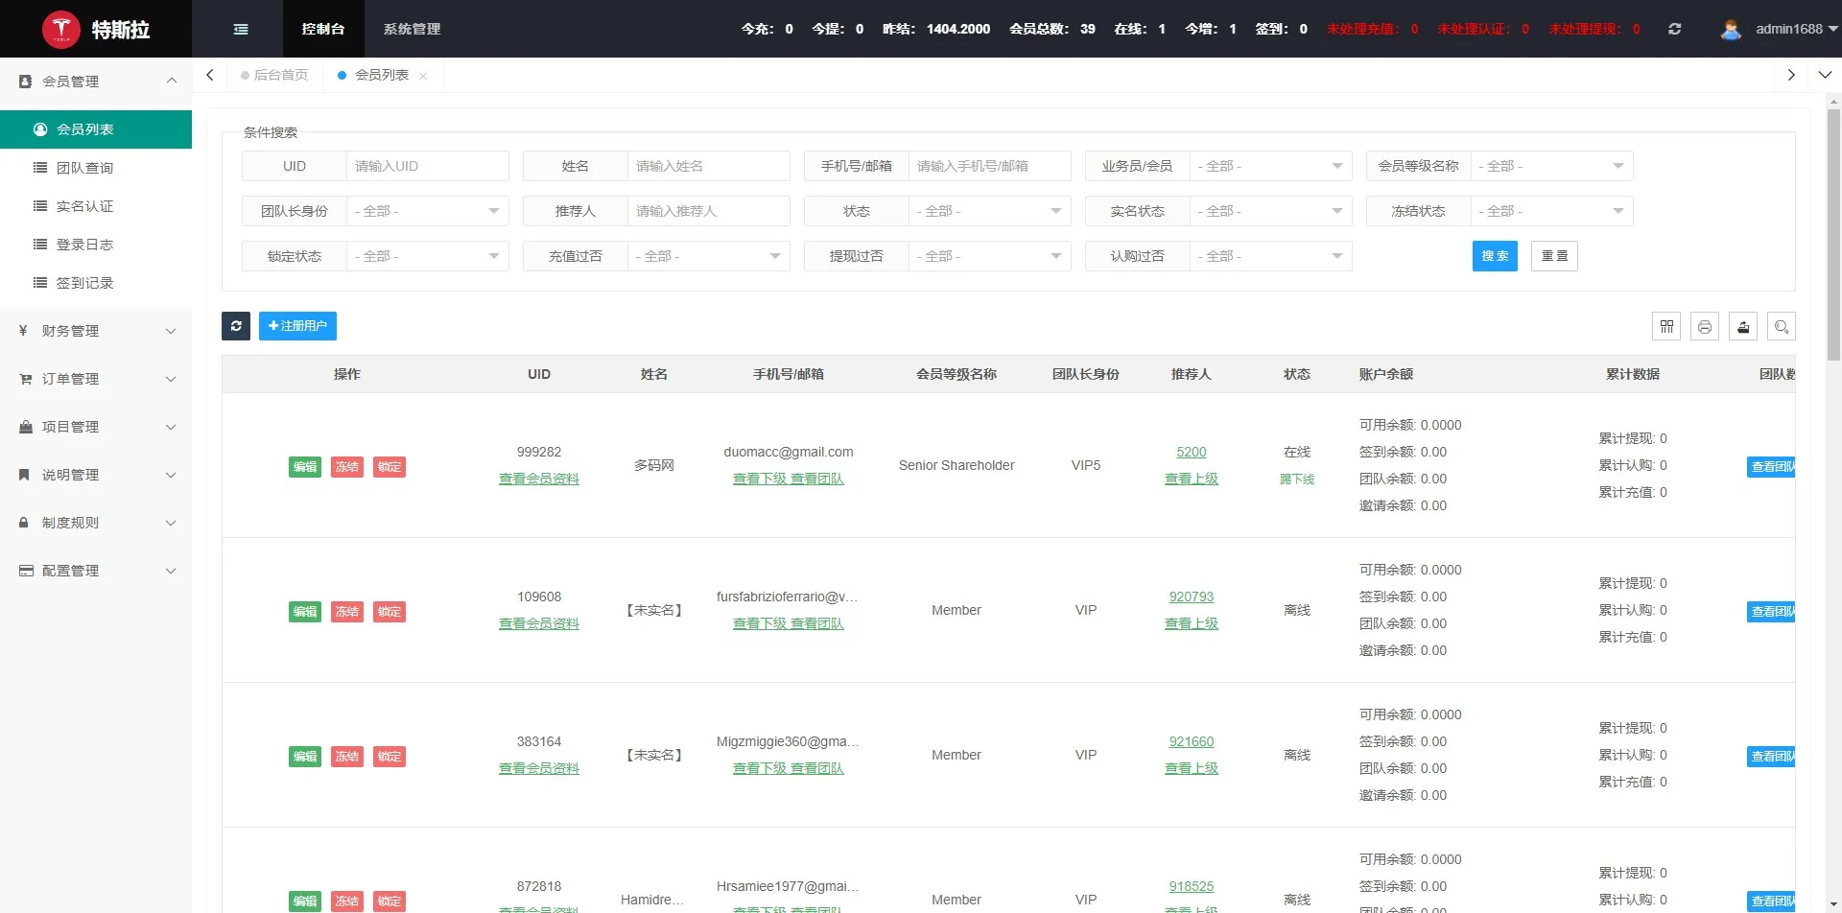Open 登录日志 in sidebar
Screen dimensions: 1842x913
point(96,245)
